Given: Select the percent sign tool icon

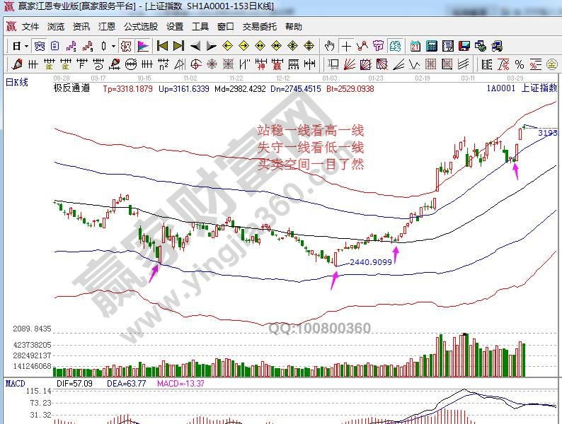Looking at the screenshot, I should [519, 64].
